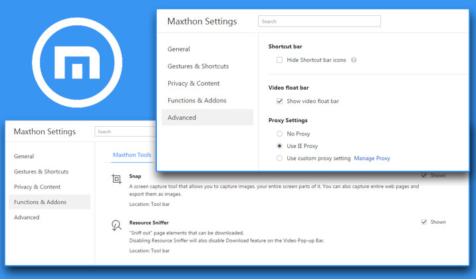Toggle Shown checkbox for Resource Sniffer
Screen dimensions: 476x279
[x=423, y=222]
